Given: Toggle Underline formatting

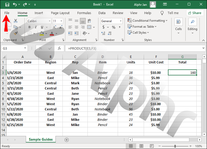Looking at the screenshot, I should (x=42, y=27).
